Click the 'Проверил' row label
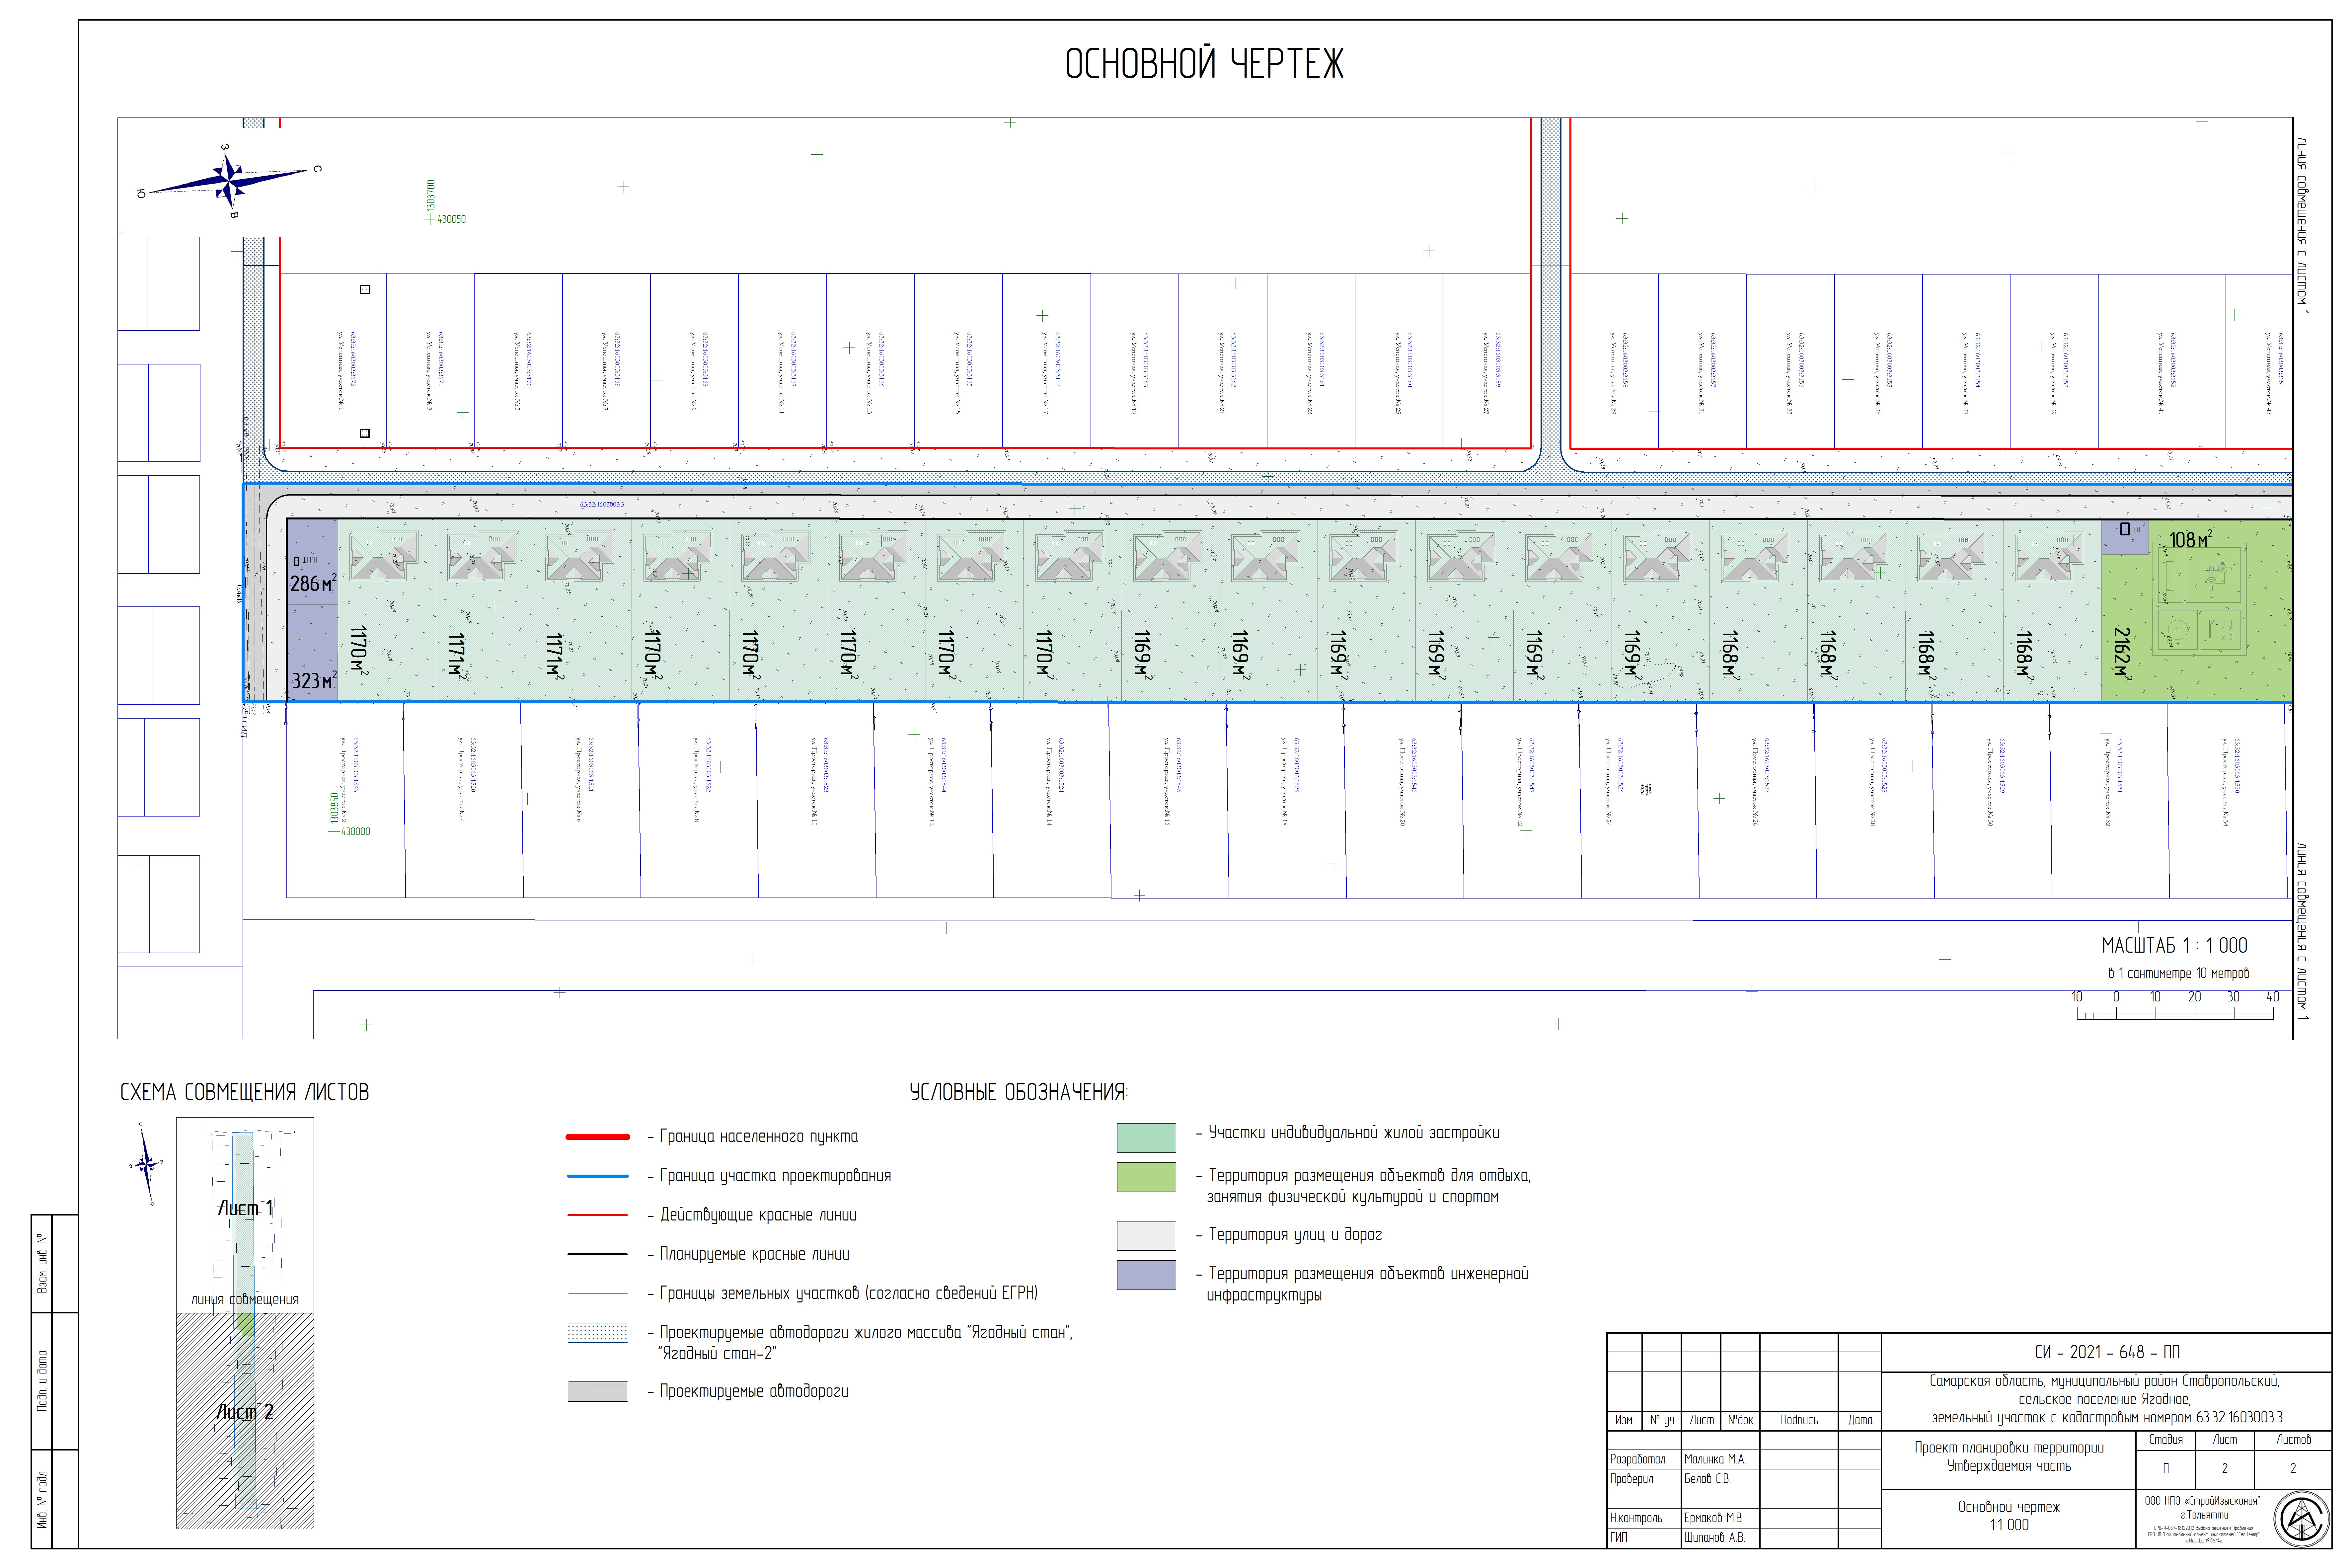This screenshot has height=1568, width=2352. coord(1631,1479)
